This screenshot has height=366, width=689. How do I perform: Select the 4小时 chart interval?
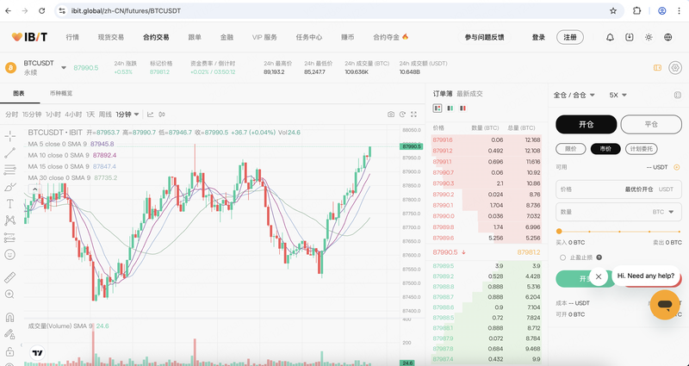[x=73, y=115]
